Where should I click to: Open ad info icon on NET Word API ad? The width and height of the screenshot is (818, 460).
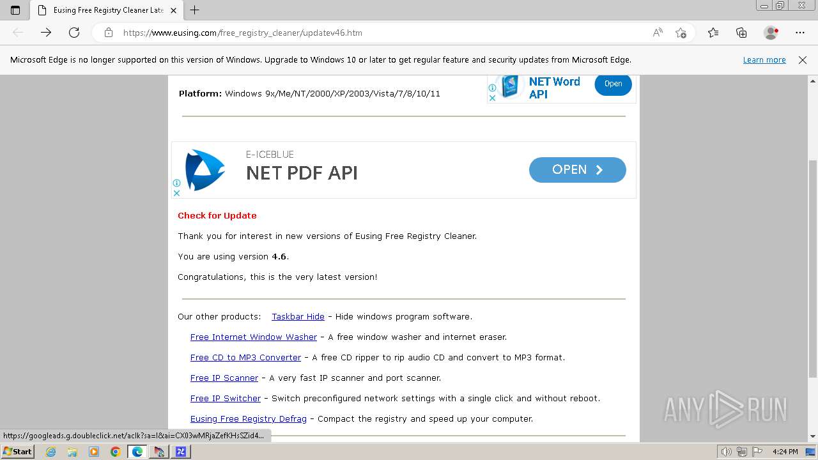click(x=492, y=88)
